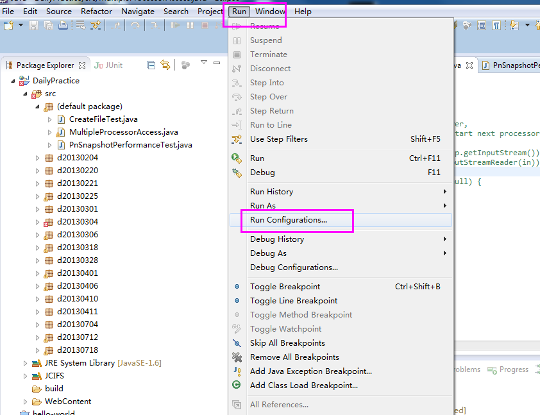
Task: Click Skip All Breakpoints icon
Action: pos(237,343)
